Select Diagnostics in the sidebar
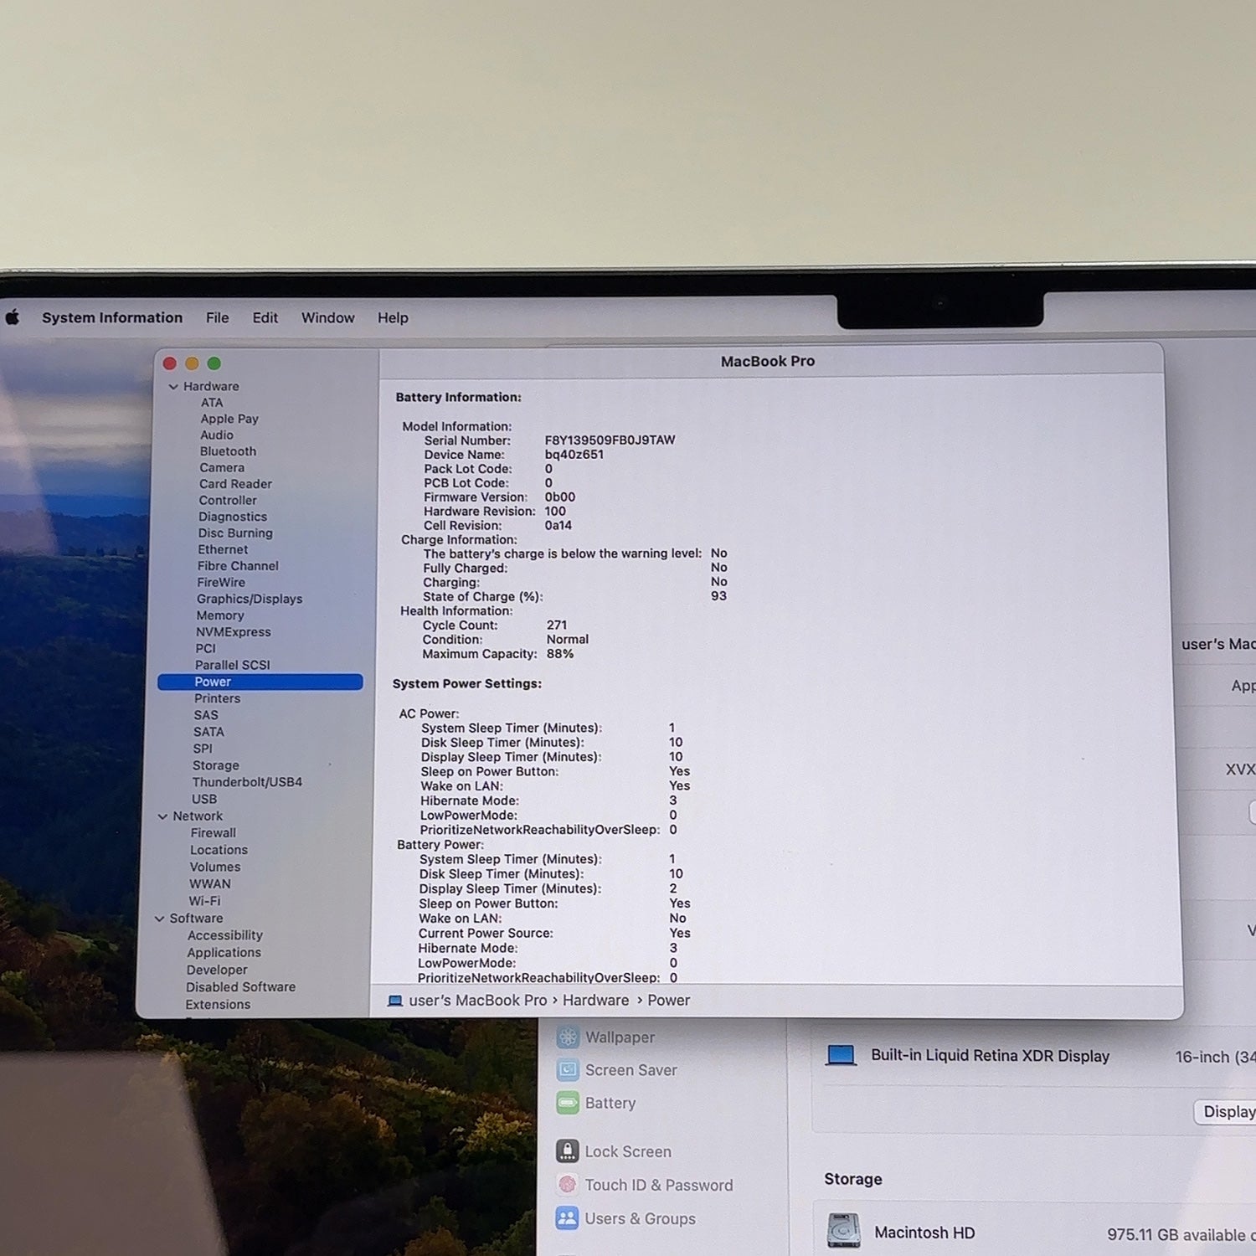This screenshot has height=1256, width=1256. click(233, 517)
